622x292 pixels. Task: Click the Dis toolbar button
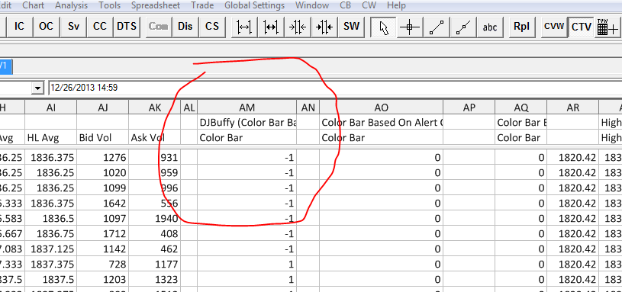click(185, 27)
